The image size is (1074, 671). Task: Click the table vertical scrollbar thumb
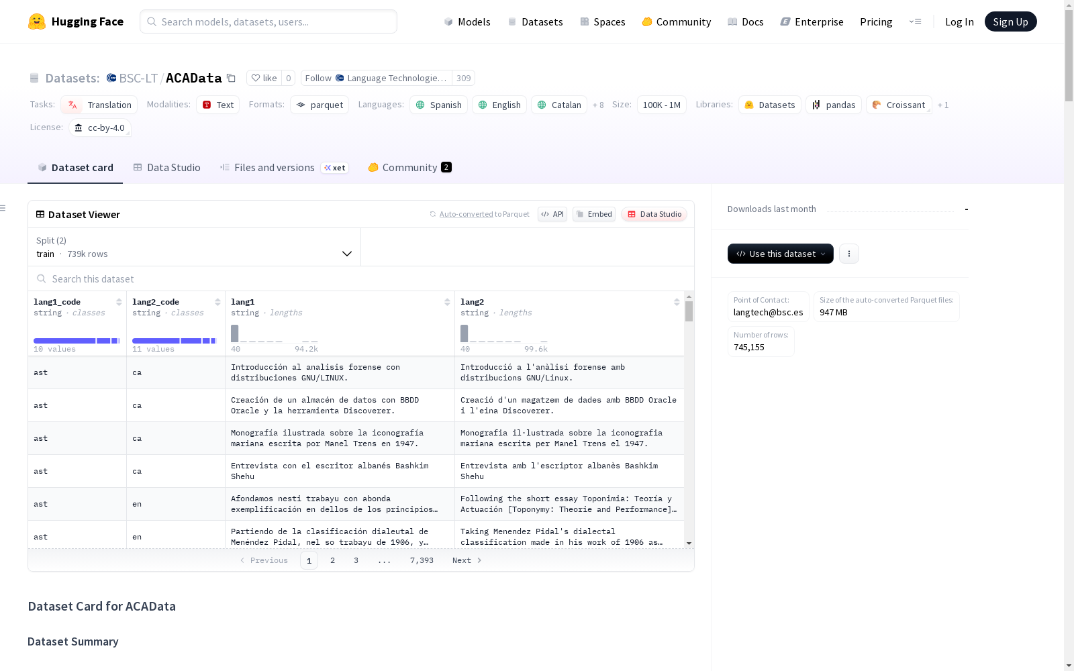pos(689,311)
